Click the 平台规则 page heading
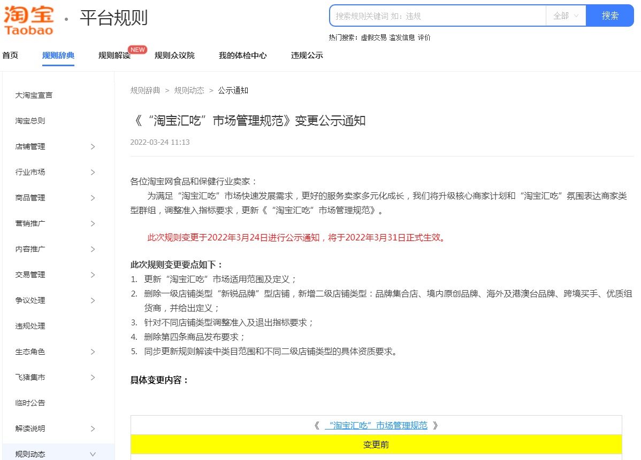 [x=113, y=18]
